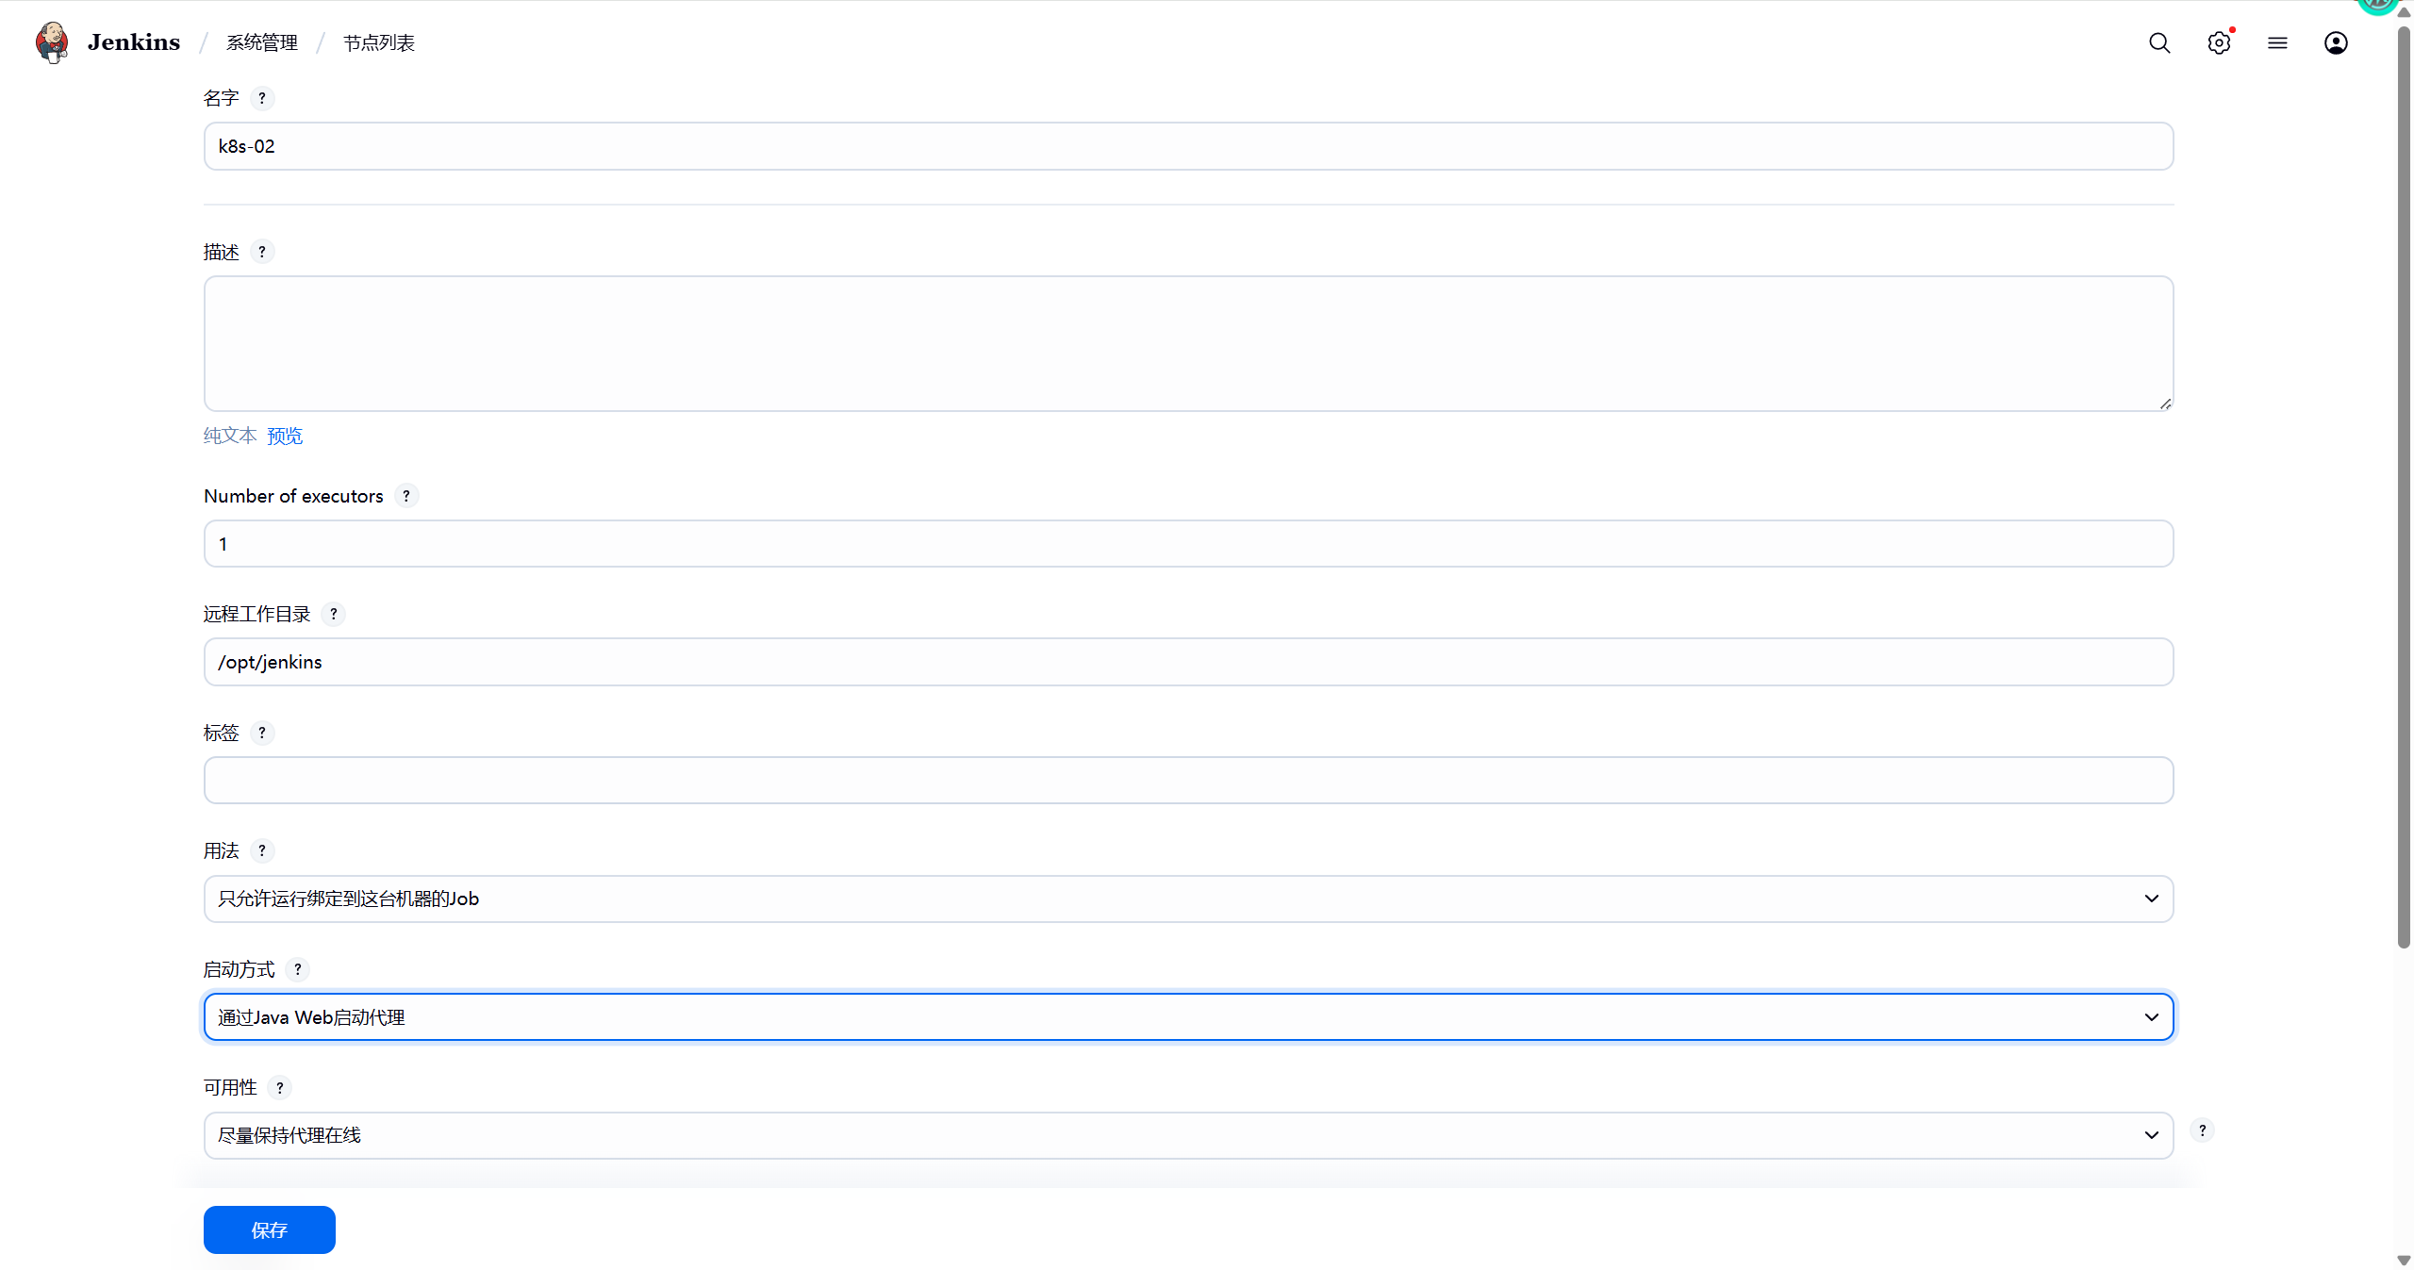Open the user account icon
The height and width of the screenshot is (1270, 2414).
tap(2336, 42)
